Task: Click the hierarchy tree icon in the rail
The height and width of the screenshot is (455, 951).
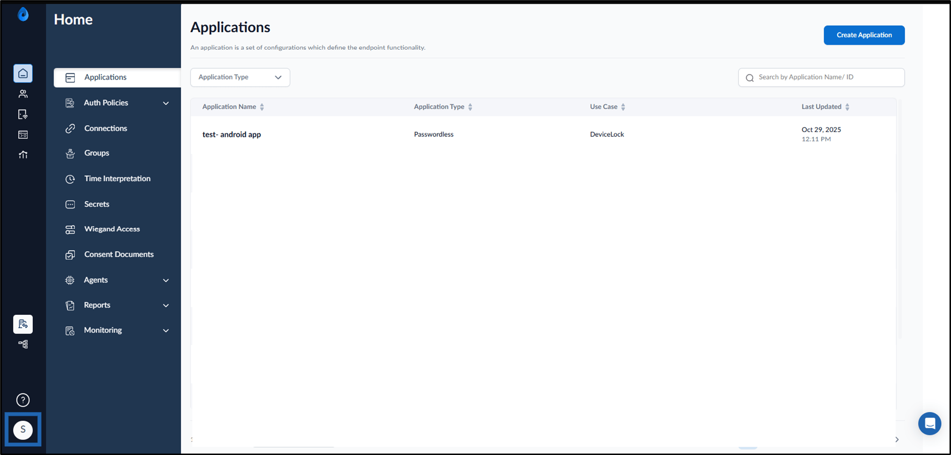Action: coord(23,344)
